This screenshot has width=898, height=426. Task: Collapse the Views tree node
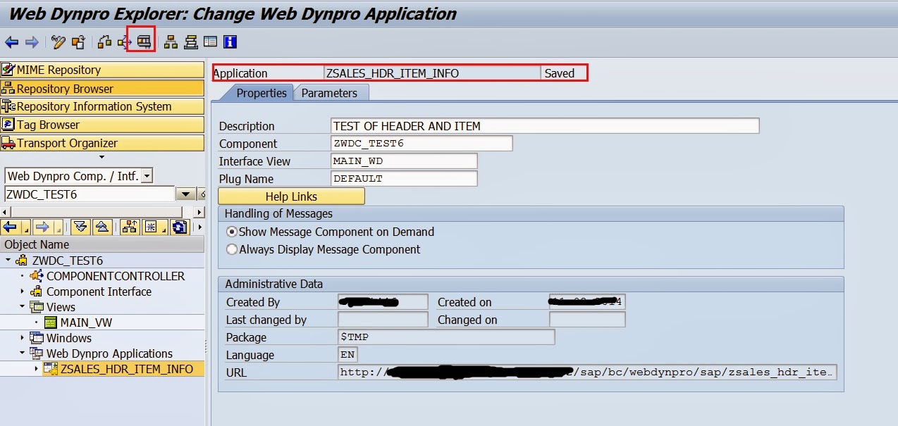[x=23, y=307]
